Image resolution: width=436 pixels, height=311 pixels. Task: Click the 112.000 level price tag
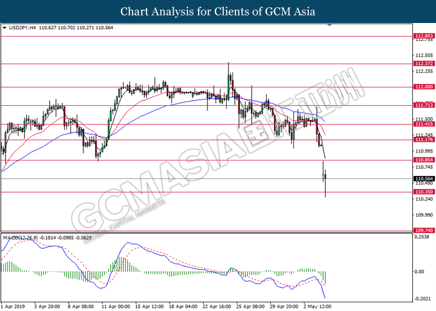pyautogui.click(x=424, y=88)
